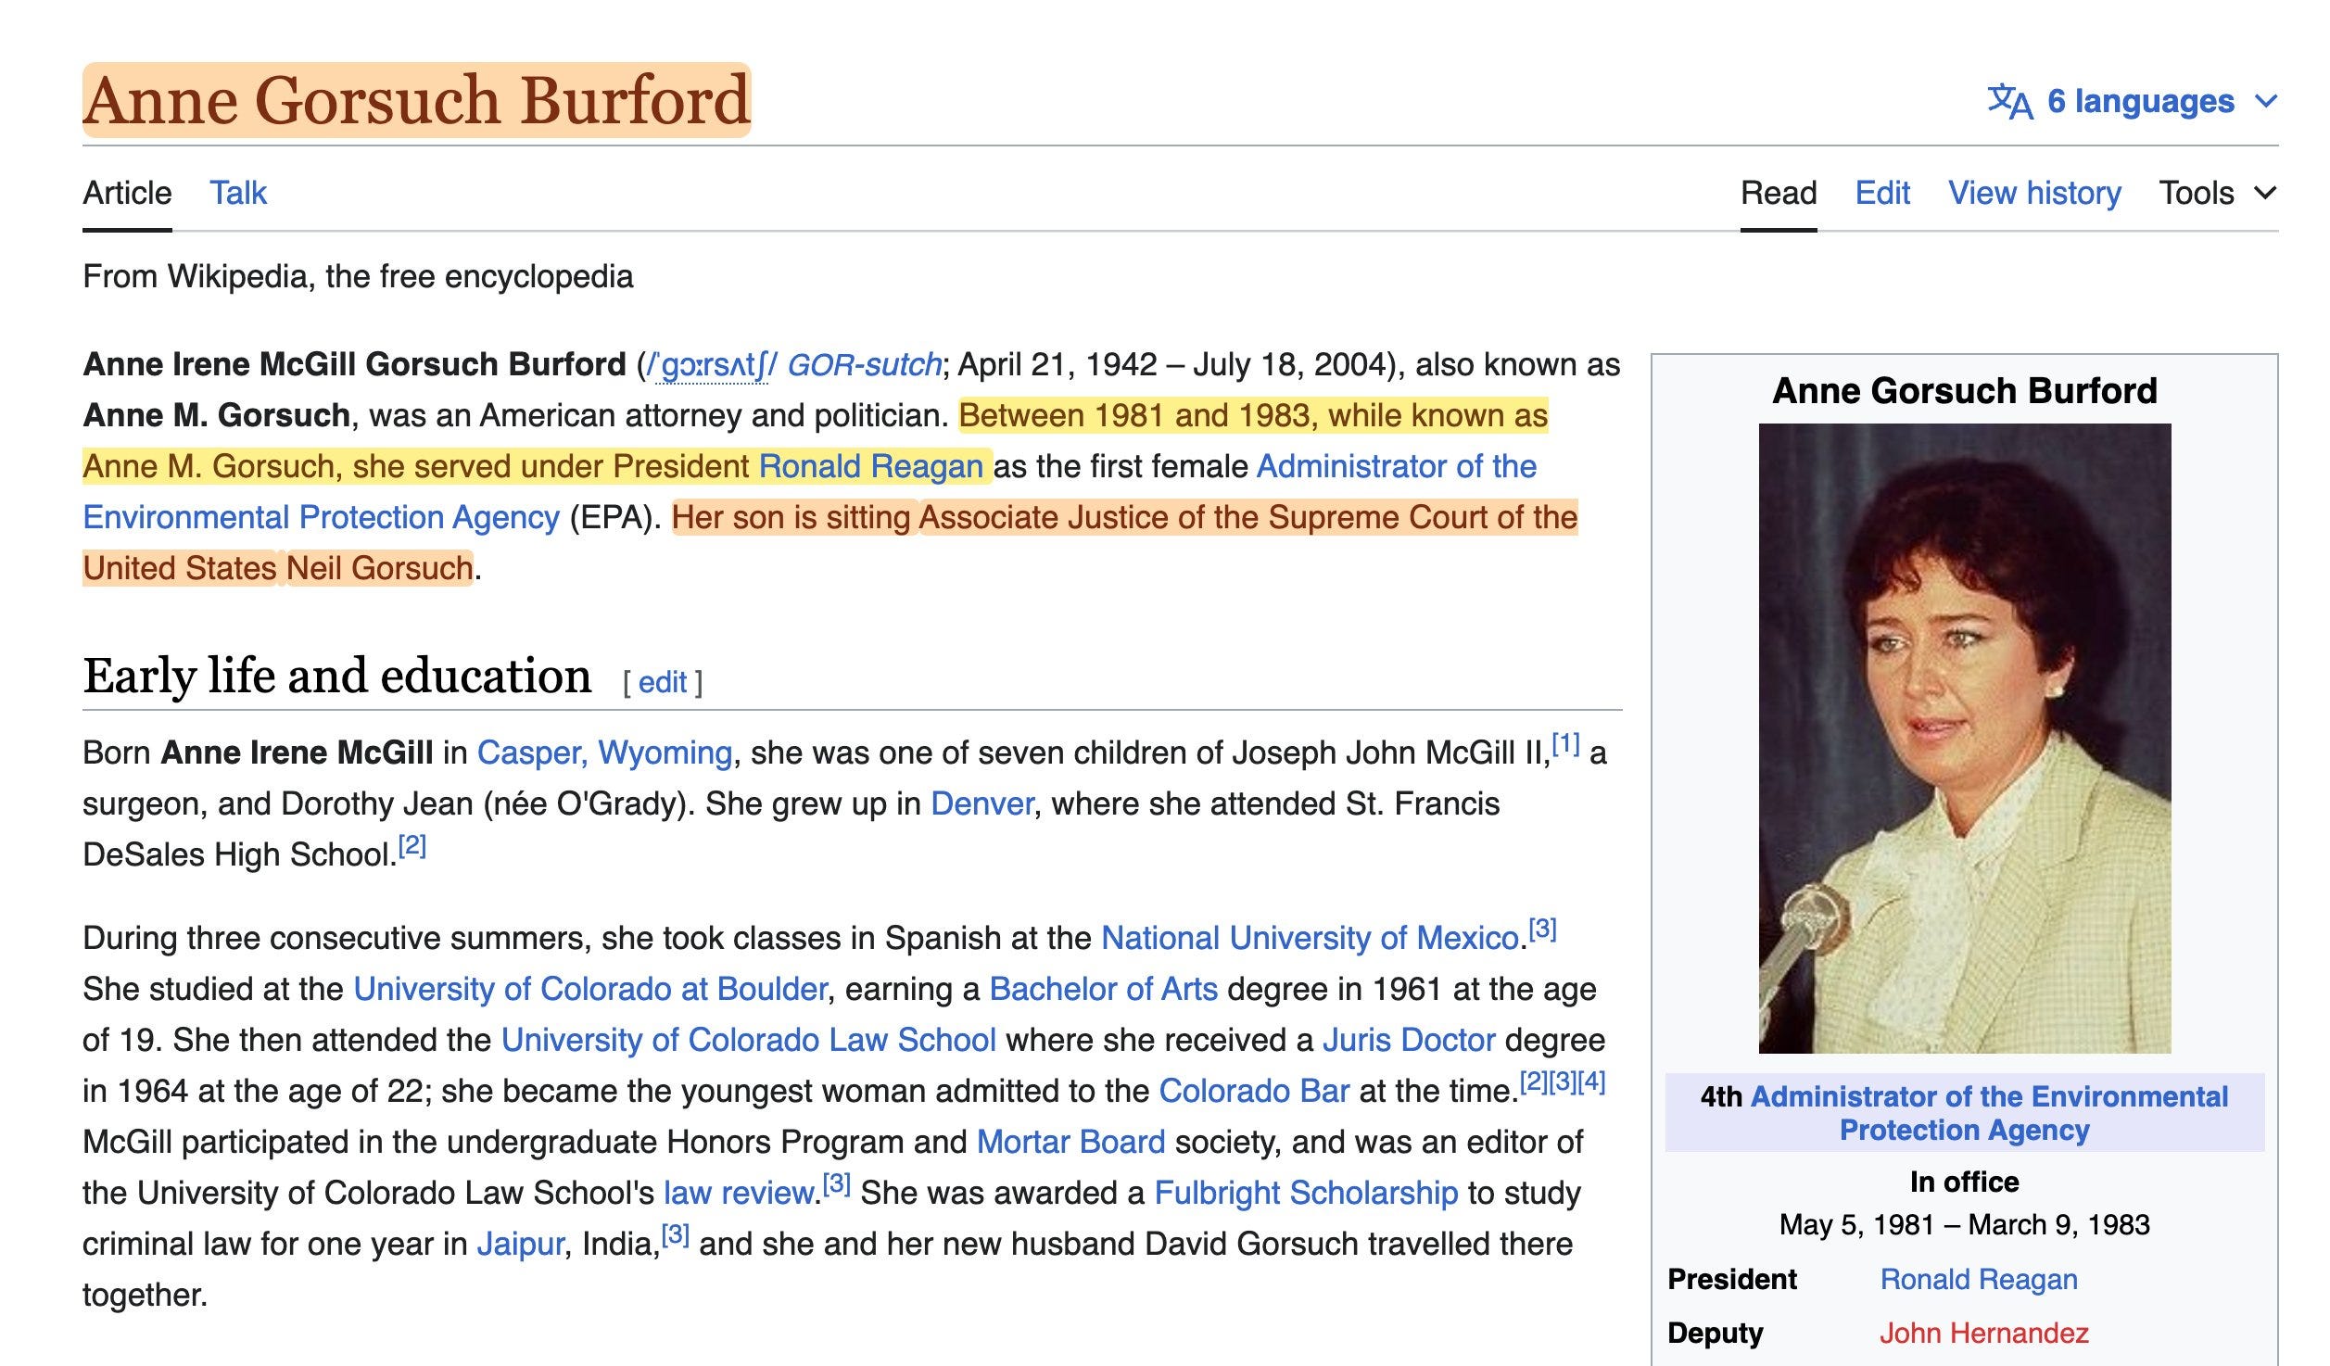
Task: Click the 'President' row label in infobox
Action: pos(1731,1280)
